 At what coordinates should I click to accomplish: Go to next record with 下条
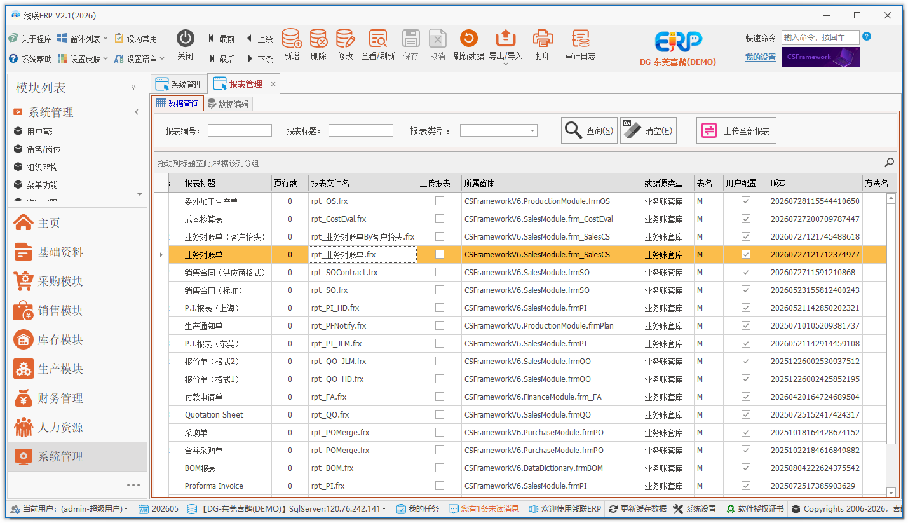coord(259,59)
